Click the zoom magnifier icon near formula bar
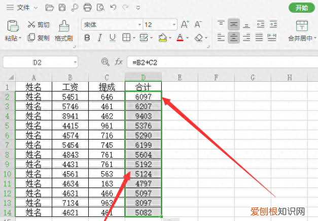The image size is (318, 221). coord(105,62)
